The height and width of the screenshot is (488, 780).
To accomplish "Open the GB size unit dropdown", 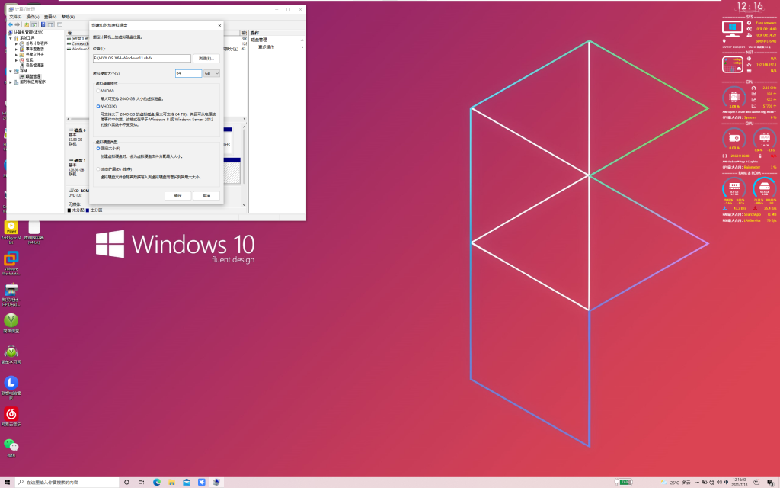I will (x=212, y=73).
